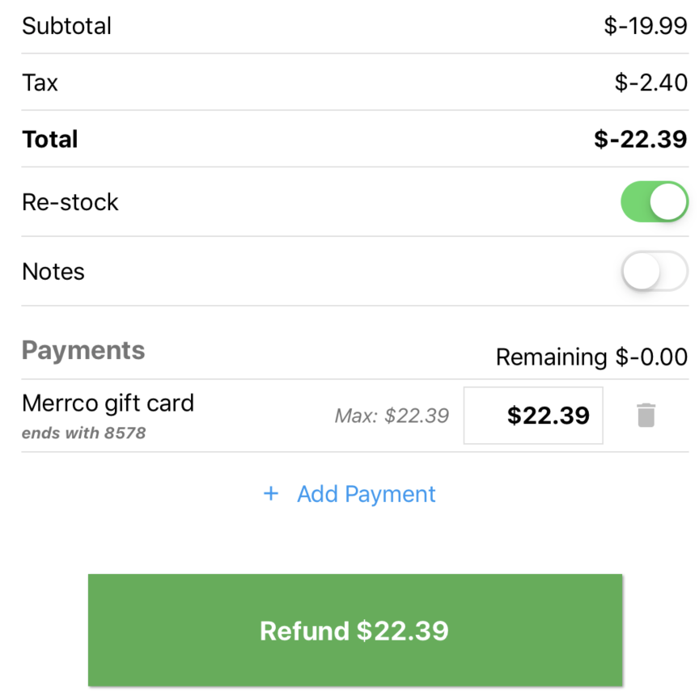Enable the Notes switch

[654, 272]
